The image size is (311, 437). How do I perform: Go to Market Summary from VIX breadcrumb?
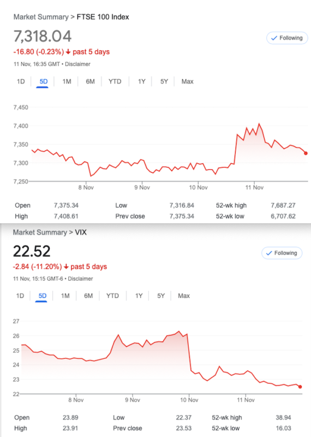click(x=40, y=233)
